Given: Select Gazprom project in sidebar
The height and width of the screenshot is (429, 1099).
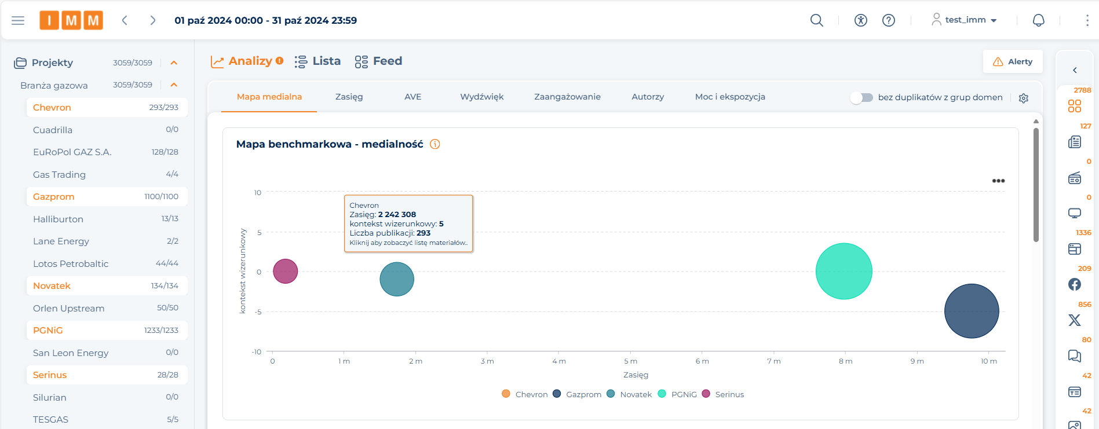Looking at the screenshot, I should [x=107, y=196].
